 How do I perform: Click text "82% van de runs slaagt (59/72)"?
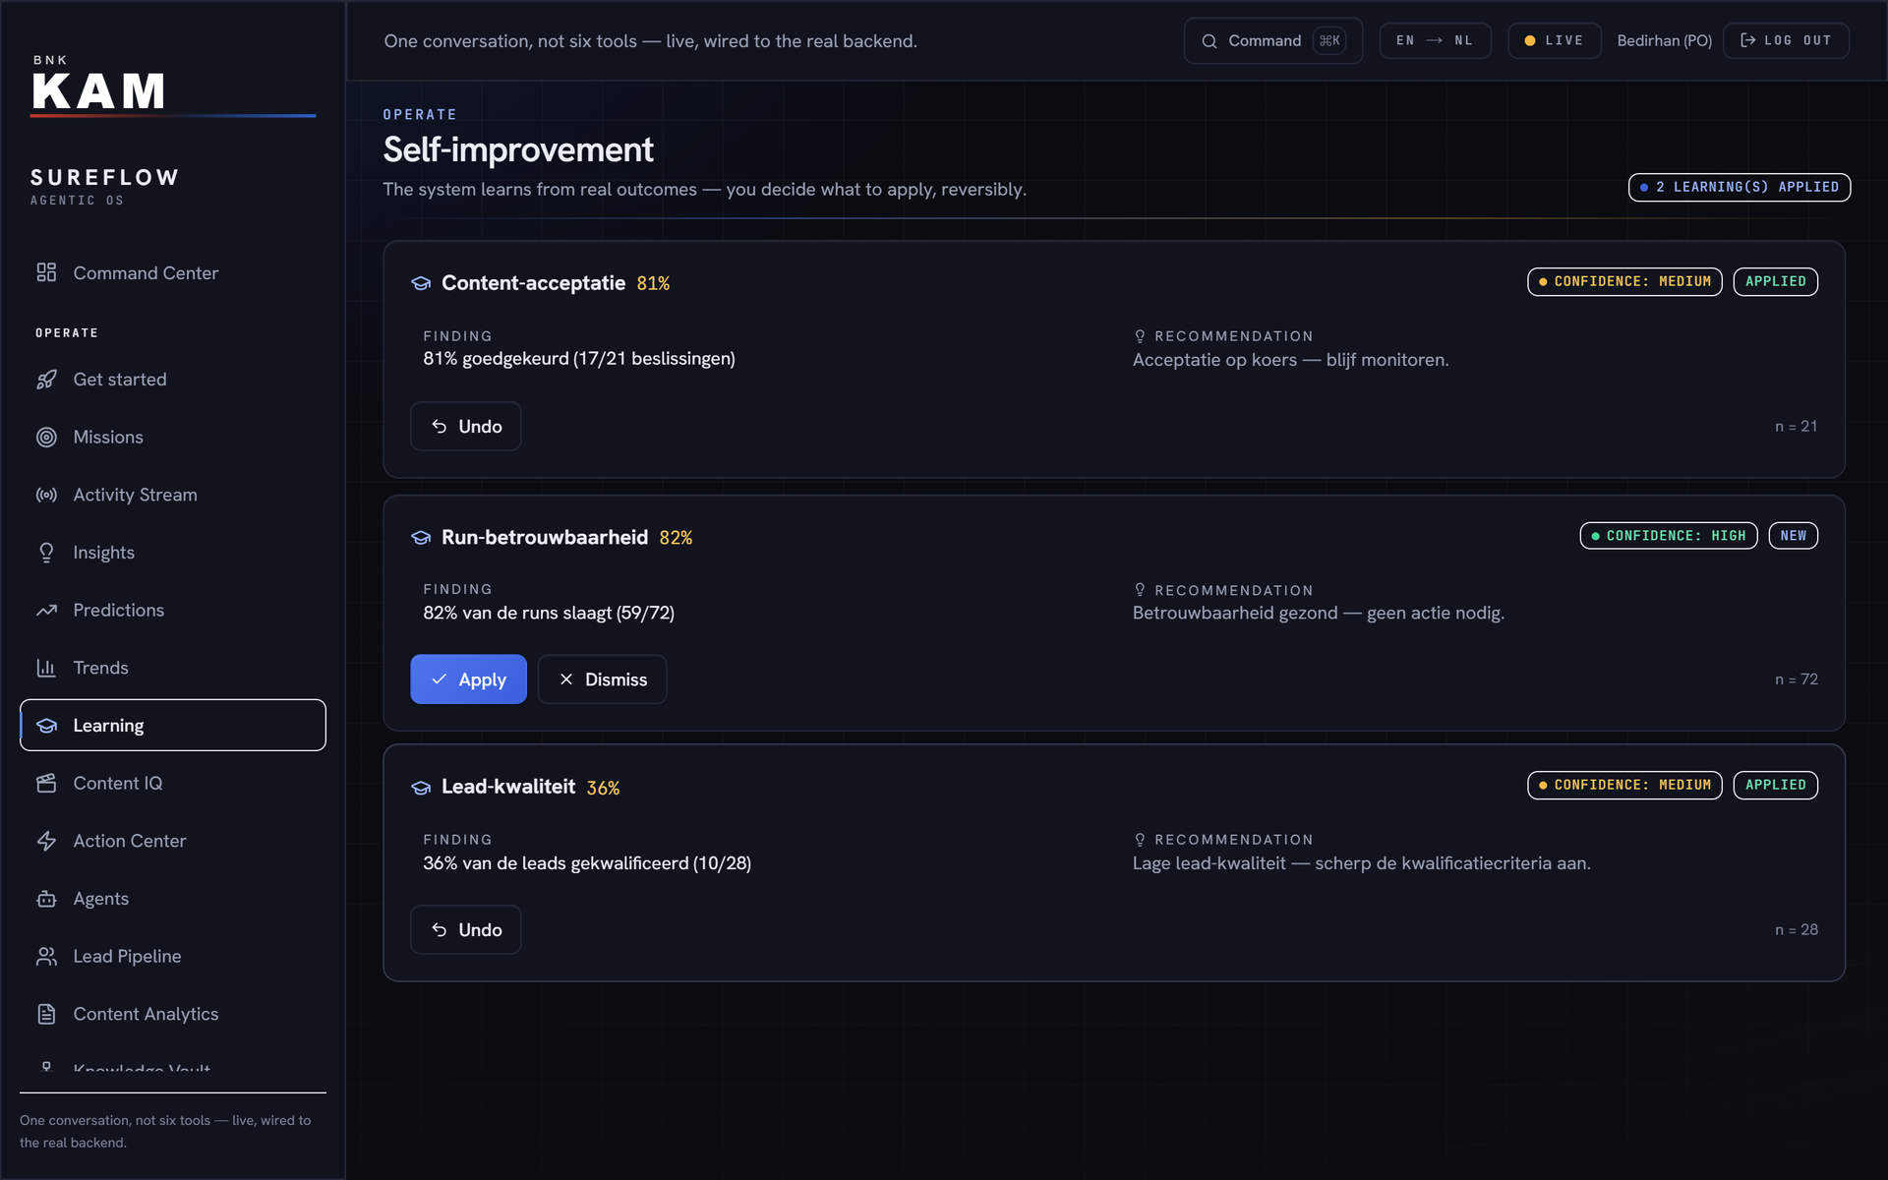[549, 614]
